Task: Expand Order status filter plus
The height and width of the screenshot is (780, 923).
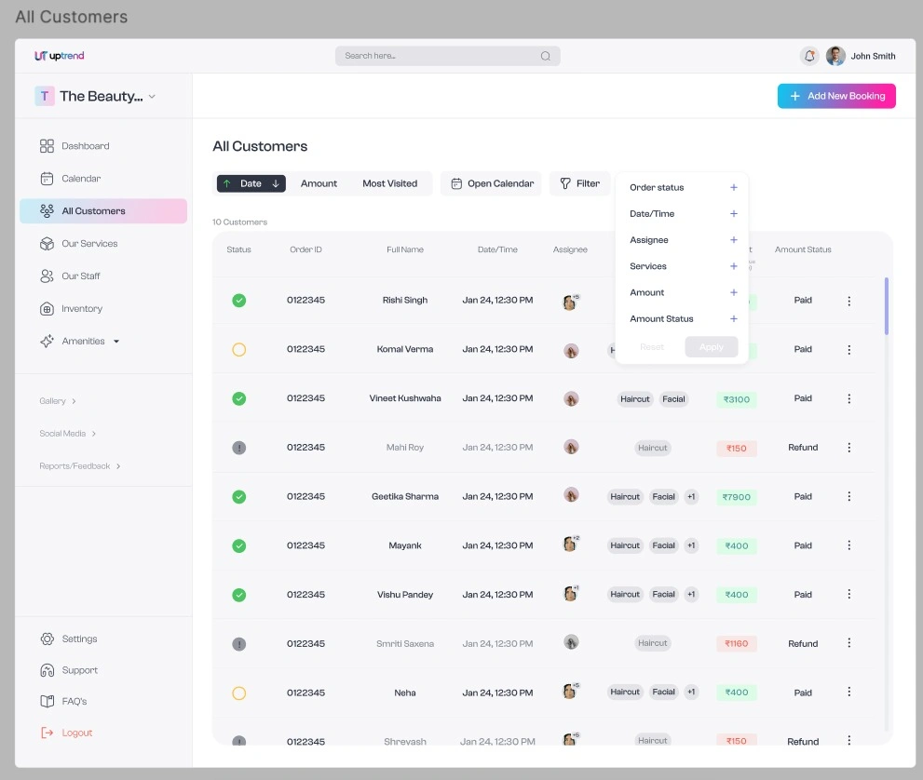Action: [733, 188]
